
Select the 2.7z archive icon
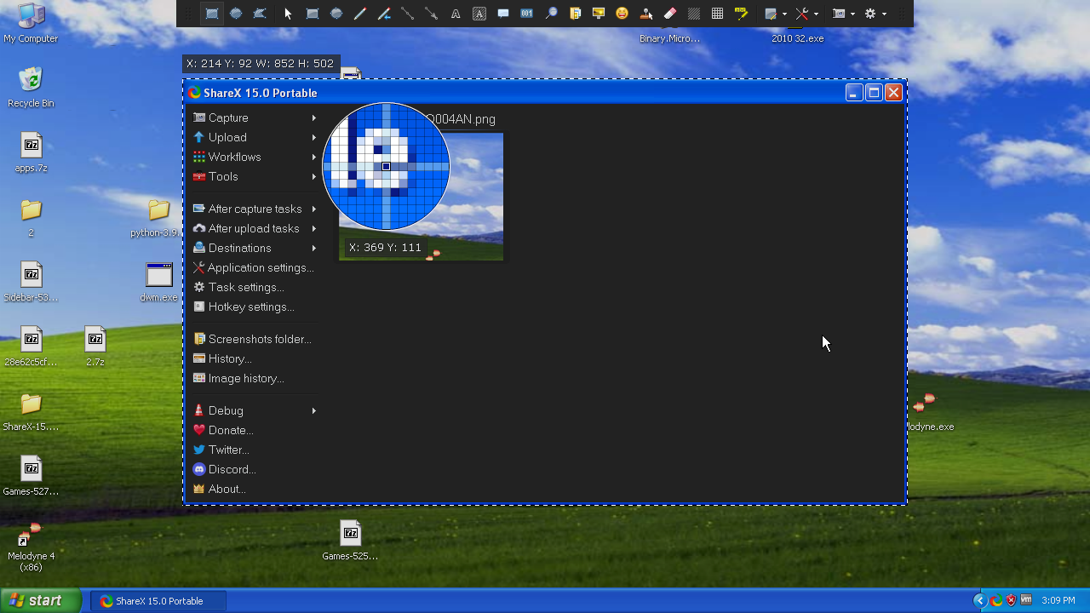click(95, 347)
